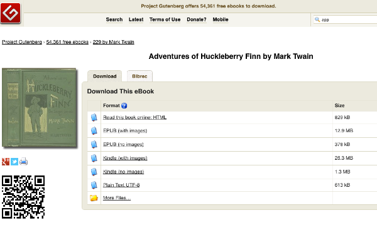The image size is (377, 230).
Task: Download Kindle (no images)
Action: (123, 172)
